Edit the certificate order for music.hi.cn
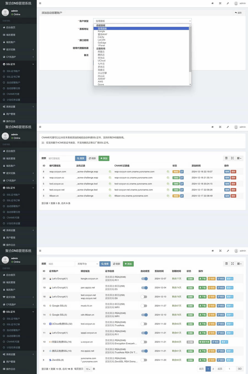 220,306
